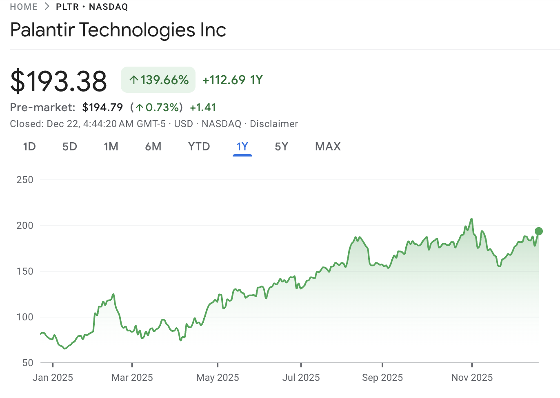Click the $193.38 current price
The height and width of the screenshot is (398, 560).
click(x=58, y=80)
